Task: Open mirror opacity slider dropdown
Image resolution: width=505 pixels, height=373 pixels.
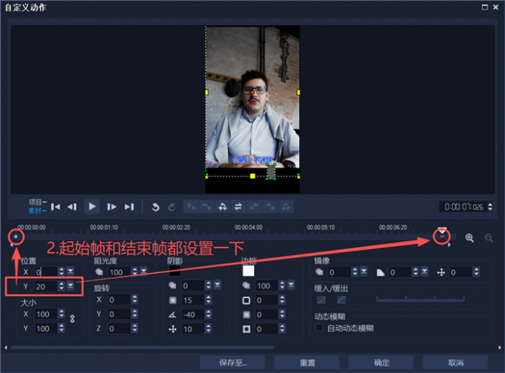Action: click(364, 271)
